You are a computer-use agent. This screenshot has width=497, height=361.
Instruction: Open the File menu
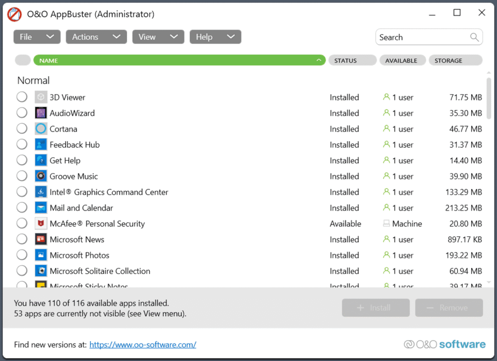36,36
